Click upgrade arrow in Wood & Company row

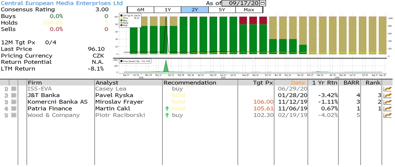click(167, 115)
